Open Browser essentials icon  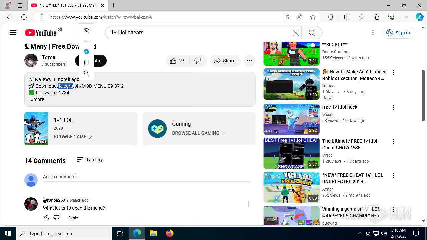(x=391, y=17)
